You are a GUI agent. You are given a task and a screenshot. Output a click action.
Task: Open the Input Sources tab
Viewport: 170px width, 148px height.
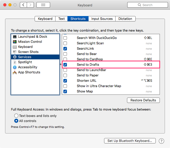(102, 19)
